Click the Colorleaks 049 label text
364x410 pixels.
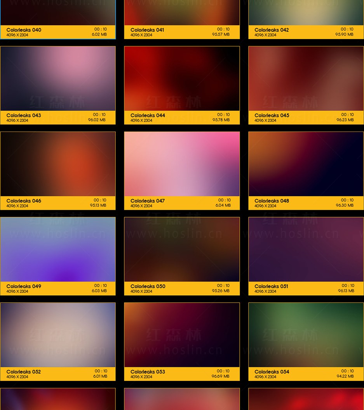(24, 286)
